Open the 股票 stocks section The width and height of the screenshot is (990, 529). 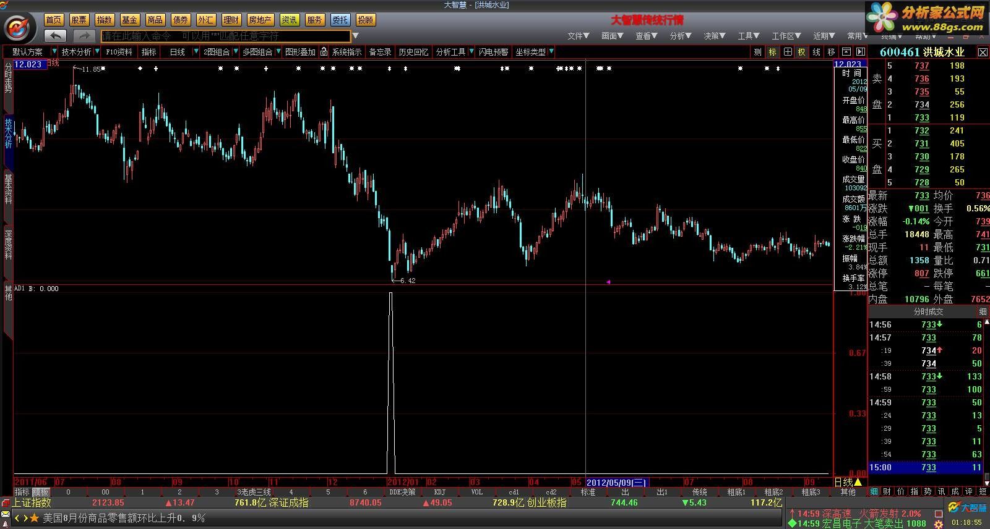(79, 20)
